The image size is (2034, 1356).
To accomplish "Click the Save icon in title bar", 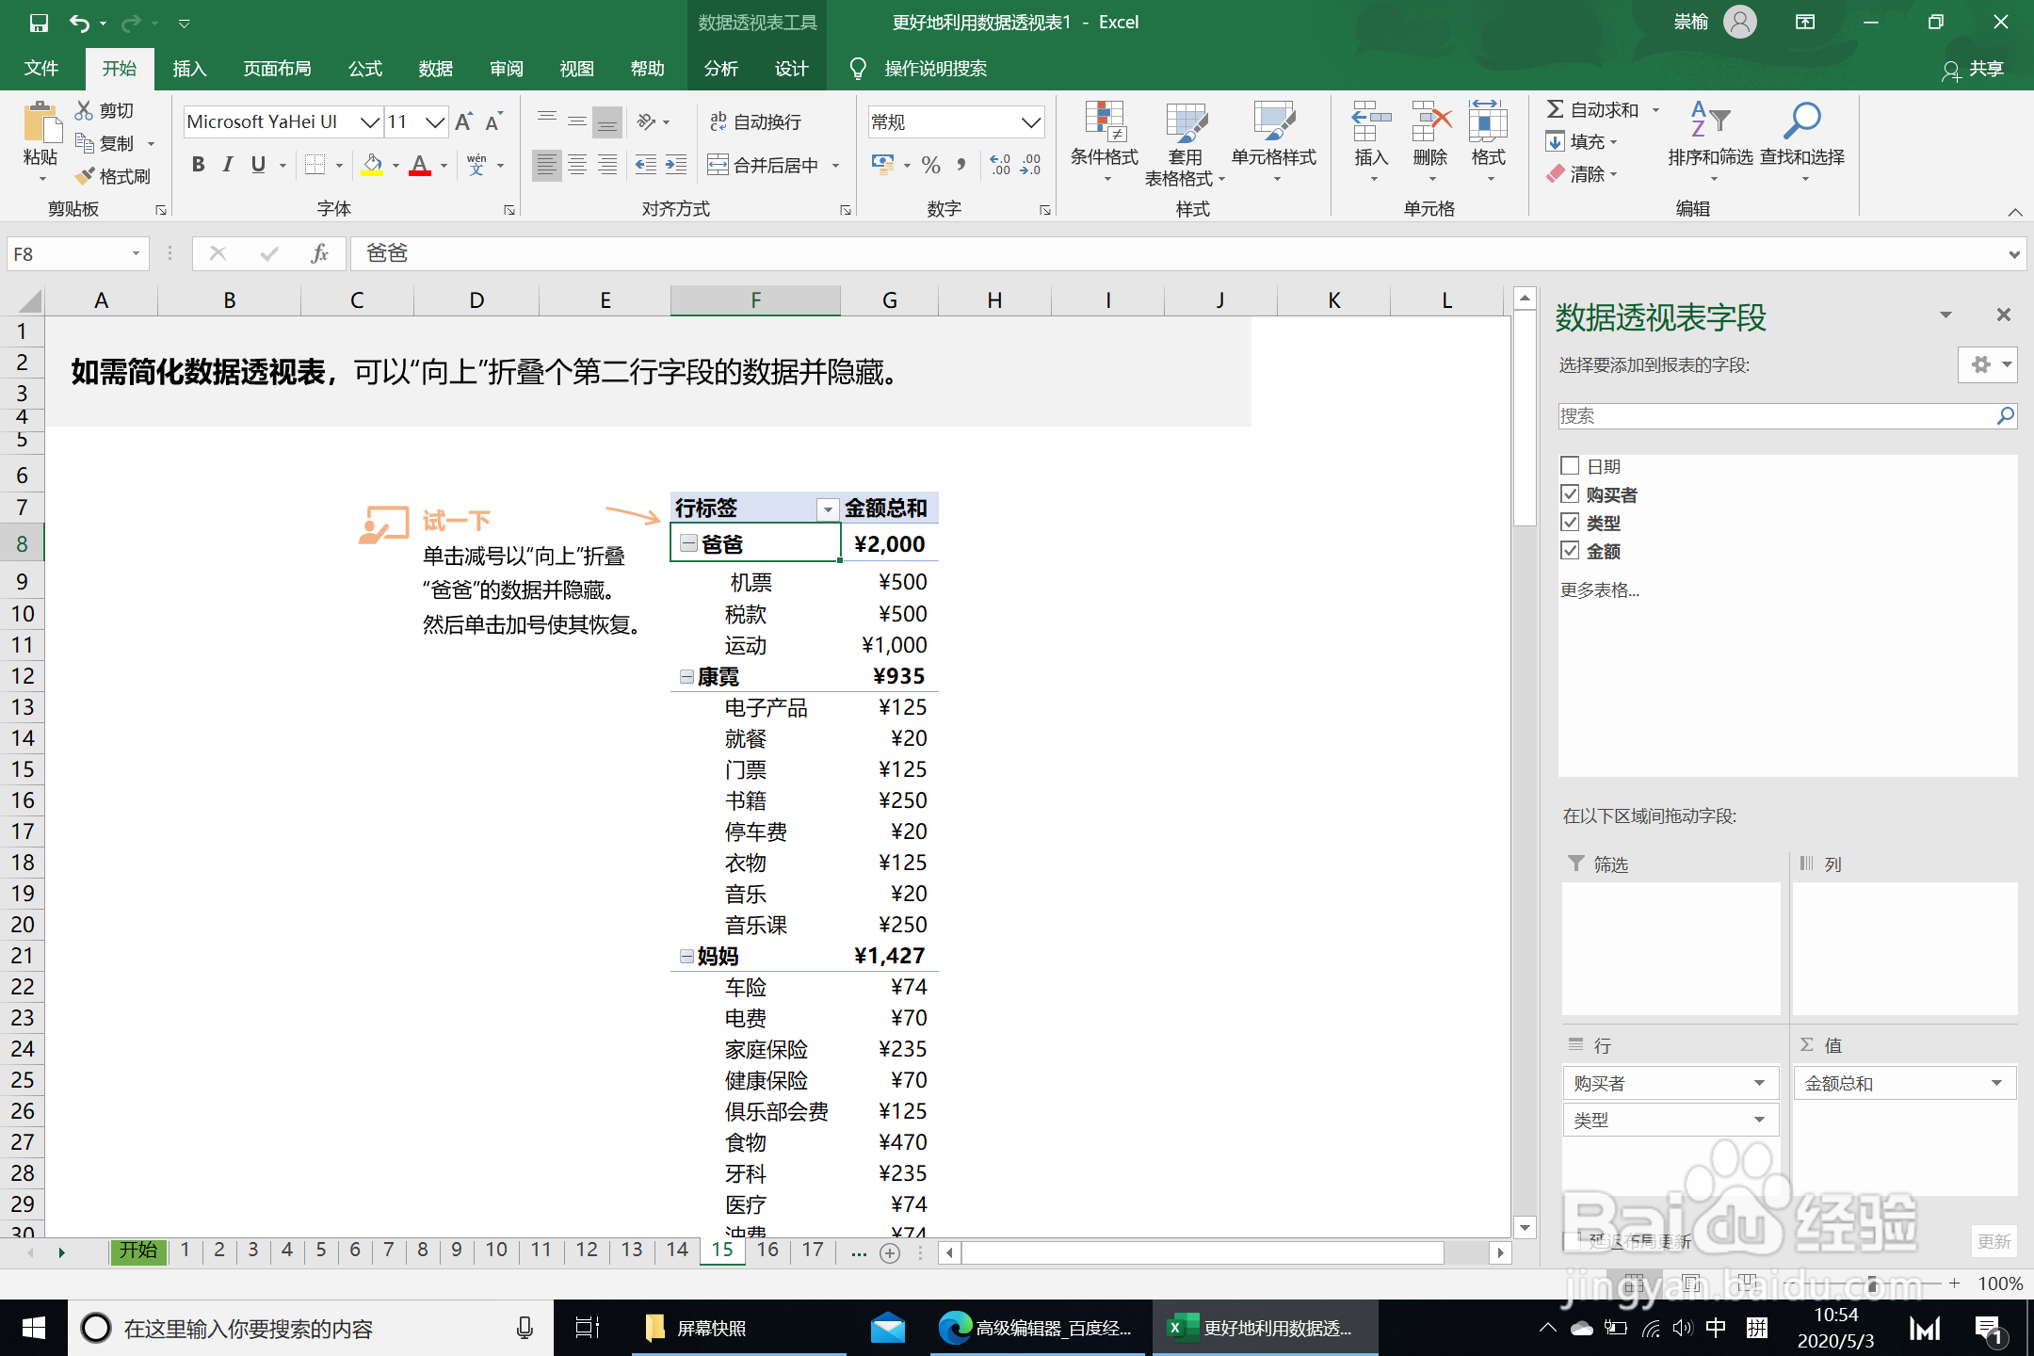I will pyautogui.click(x=39, y=23).
